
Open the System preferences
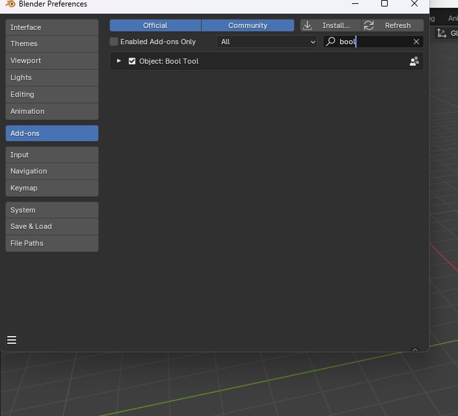52,210
